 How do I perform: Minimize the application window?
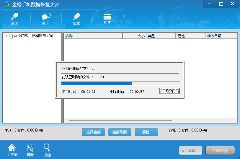(x=210, y=4)
